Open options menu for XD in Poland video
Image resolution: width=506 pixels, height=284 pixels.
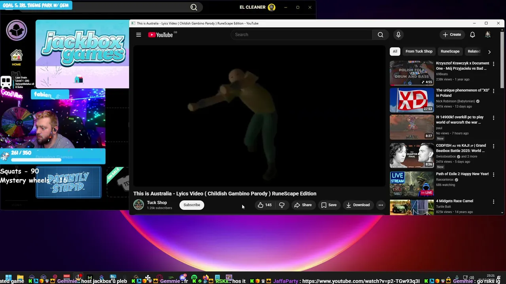point(493,91)
